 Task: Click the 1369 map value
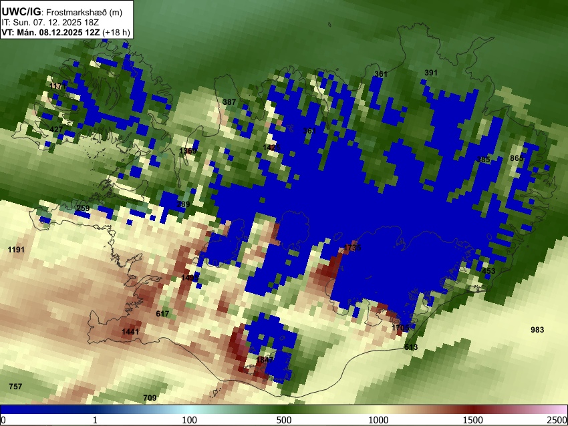pyautogui.click(x=188, y=150)
